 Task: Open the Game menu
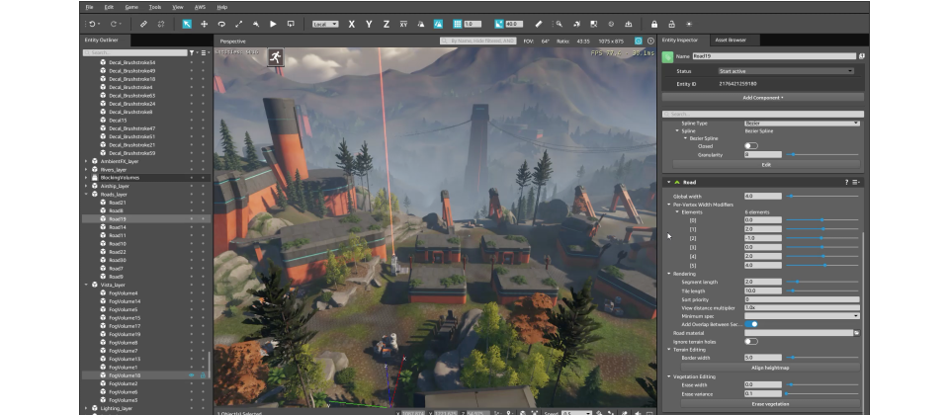131,7
